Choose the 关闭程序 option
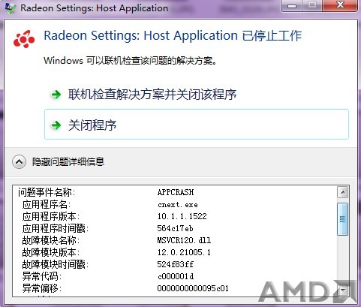Screen dimensions: 361x307 click(x=197, y=124)
